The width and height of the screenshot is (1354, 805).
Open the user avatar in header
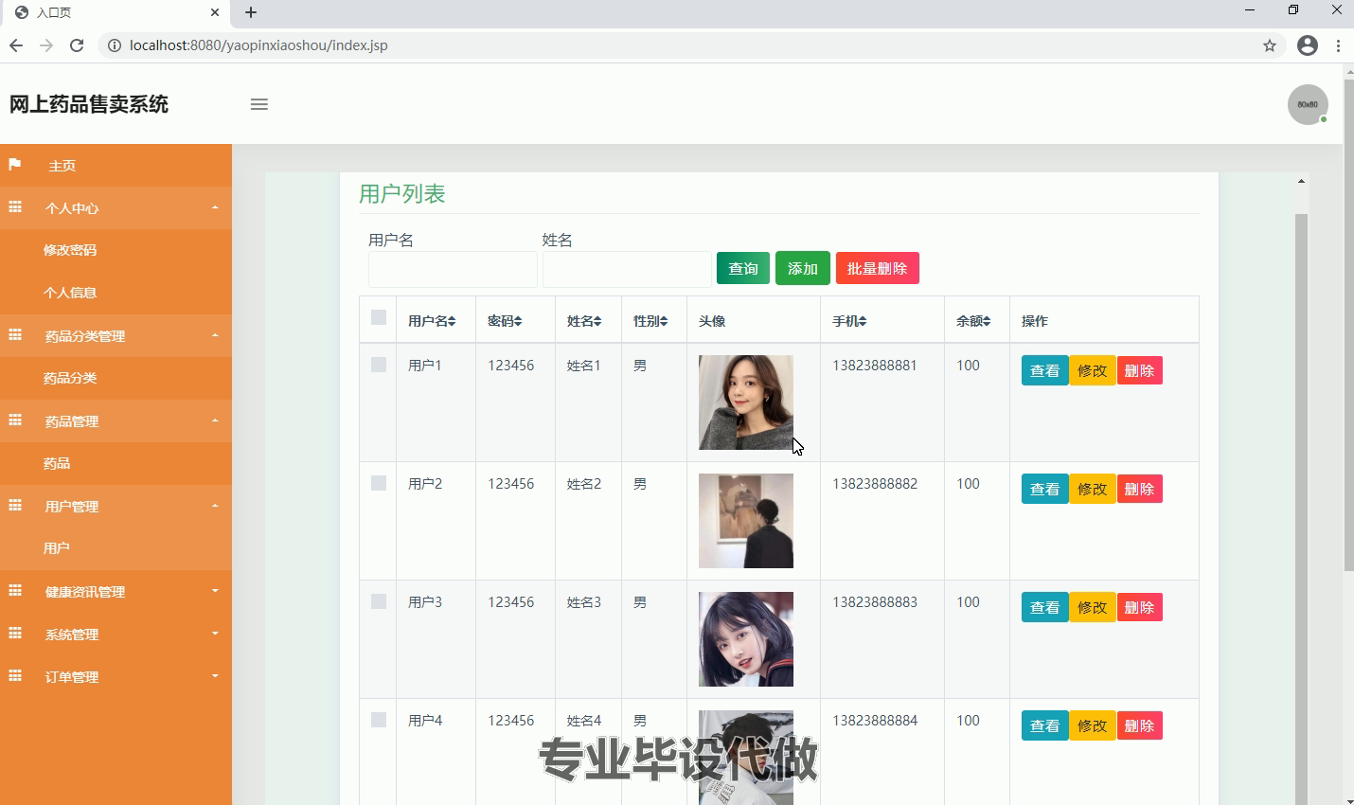coord(1308,104)
